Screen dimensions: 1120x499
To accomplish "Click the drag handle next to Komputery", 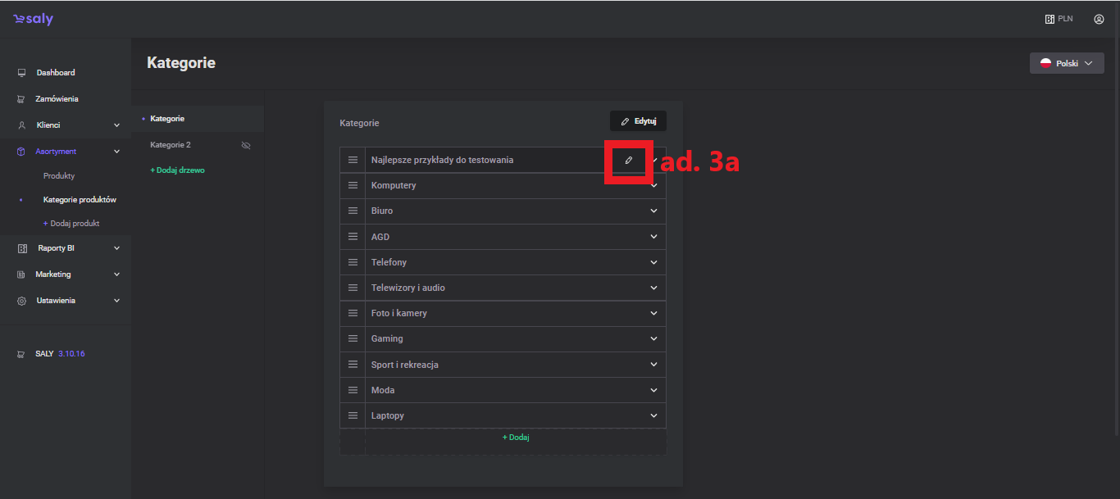I will coord(353,185).
